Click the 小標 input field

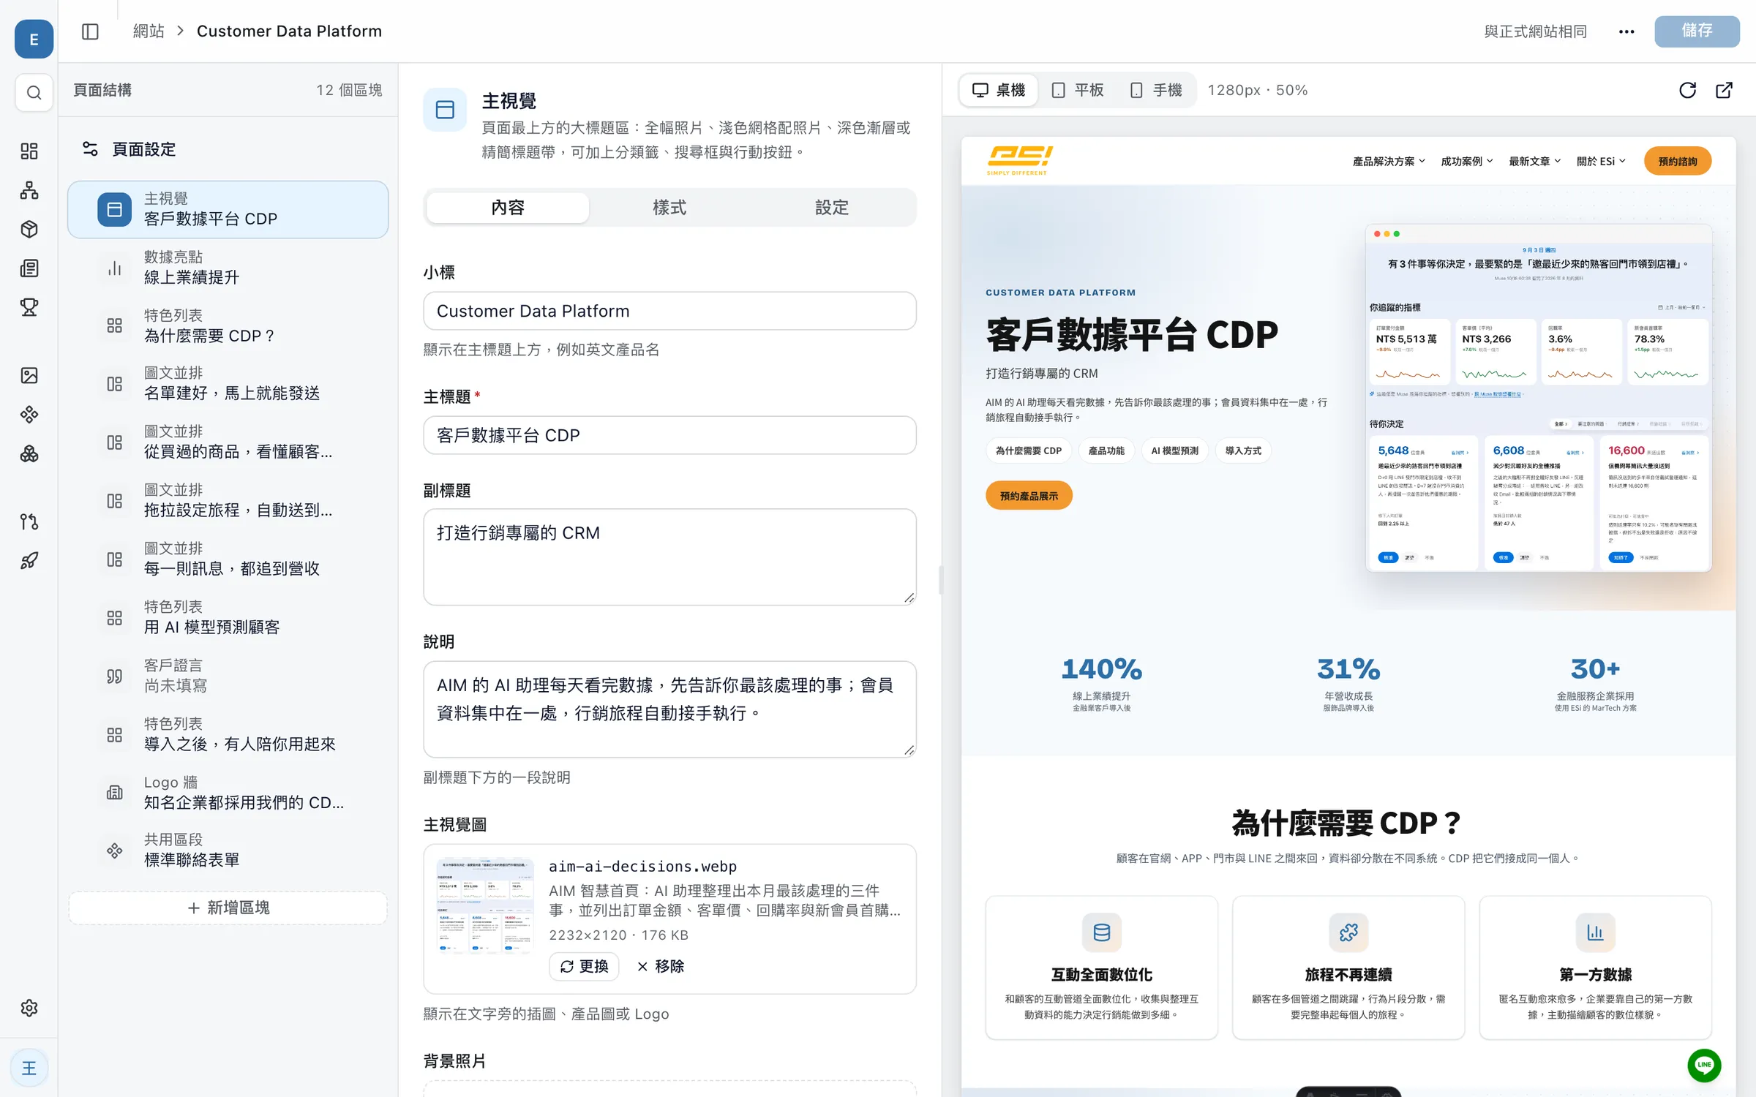click(x=669, y=311)
